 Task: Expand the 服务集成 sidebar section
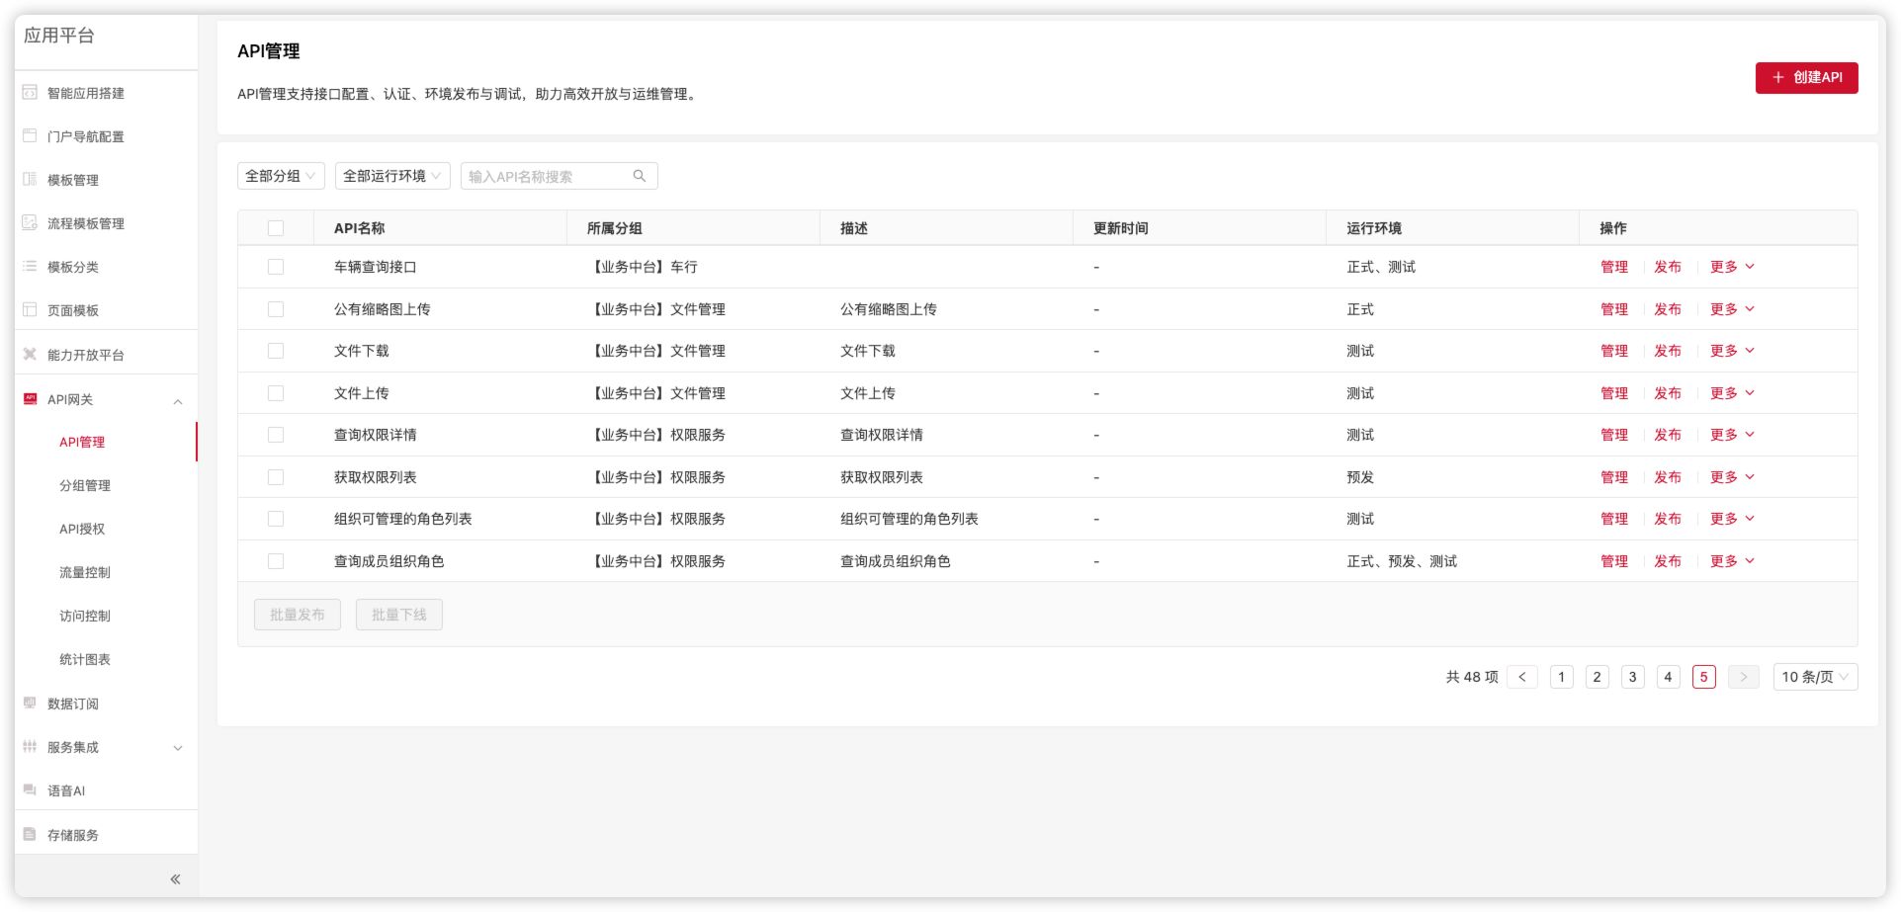pyautogui.click(x=177, y=747)
